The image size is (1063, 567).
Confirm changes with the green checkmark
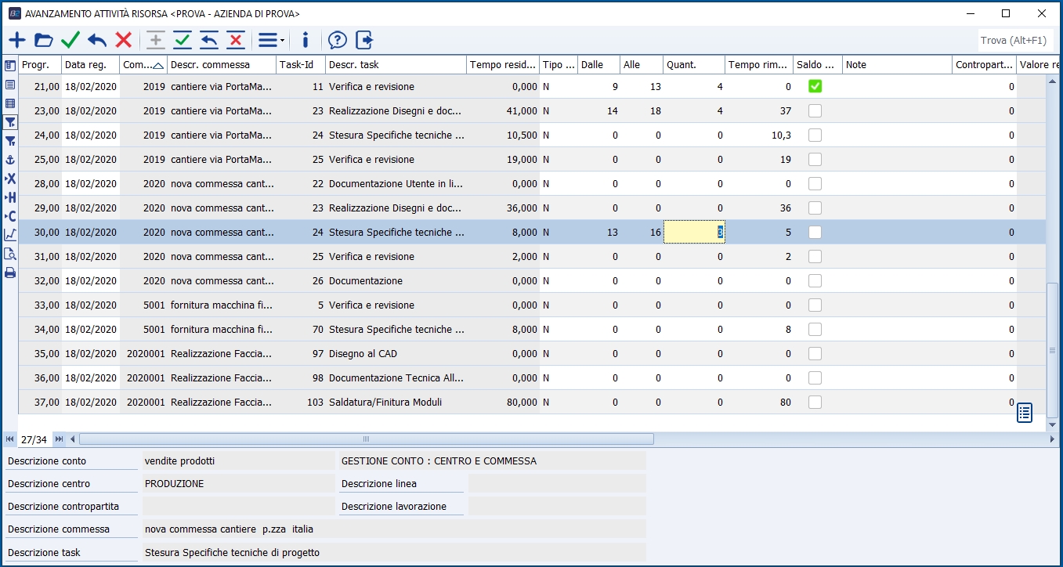pos(71,40)
